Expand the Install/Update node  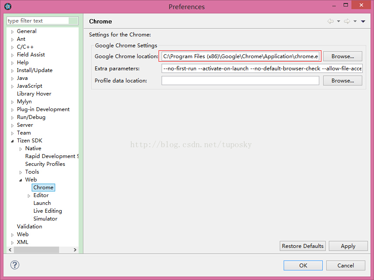(13, 71)
